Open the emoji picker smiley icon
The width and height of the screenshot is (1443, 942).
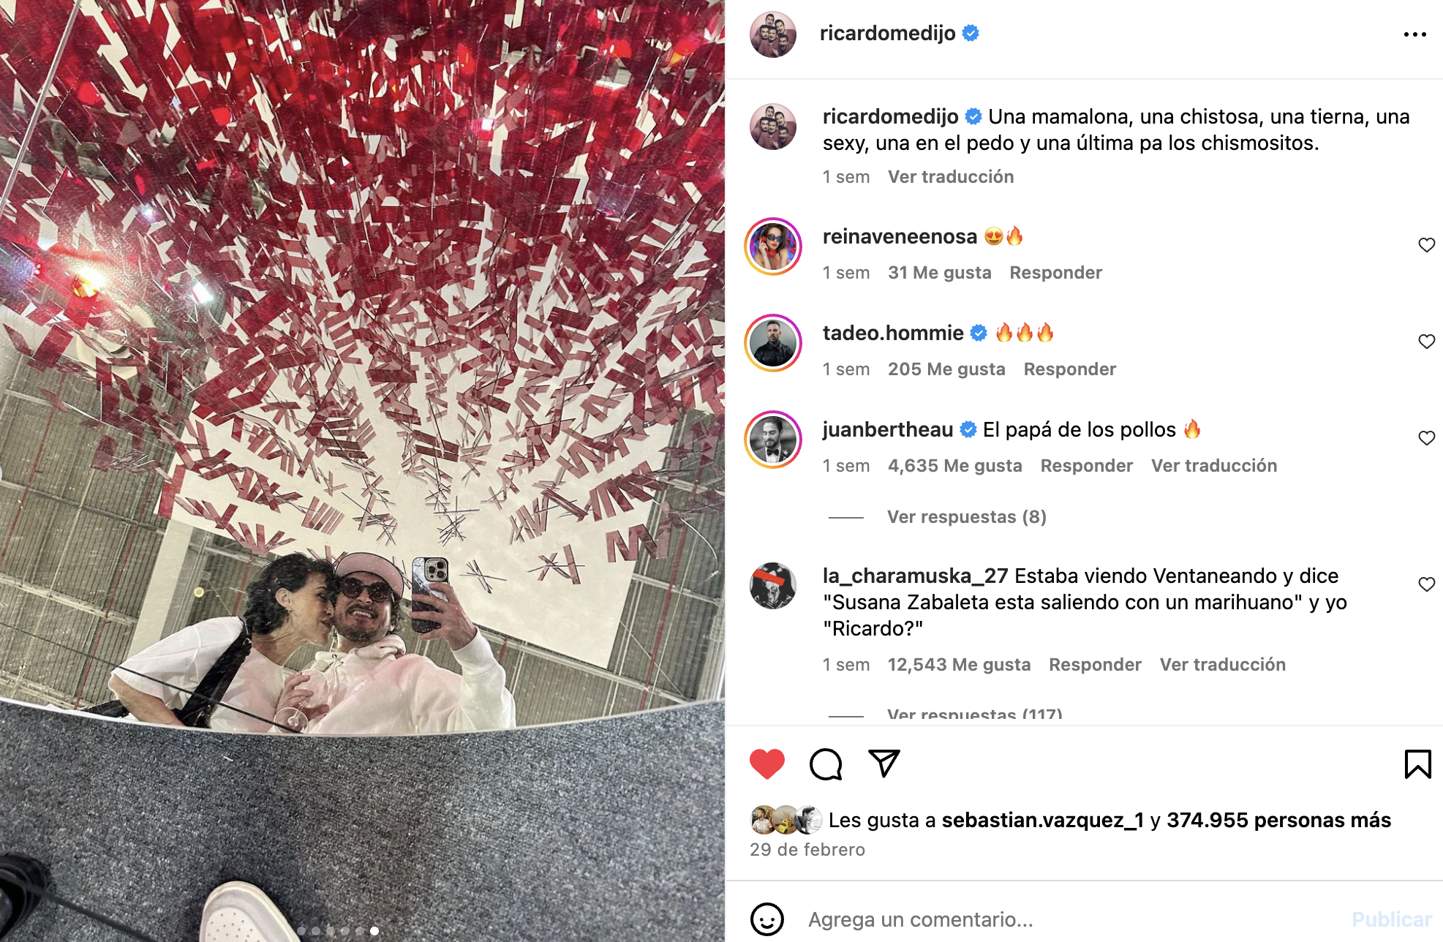pyautogui.click(x=767, y=919)
